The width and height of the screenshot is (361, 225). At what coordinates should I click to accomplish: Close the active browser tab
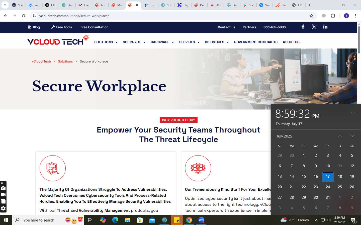pyautogui.click(x=137, y=5)
